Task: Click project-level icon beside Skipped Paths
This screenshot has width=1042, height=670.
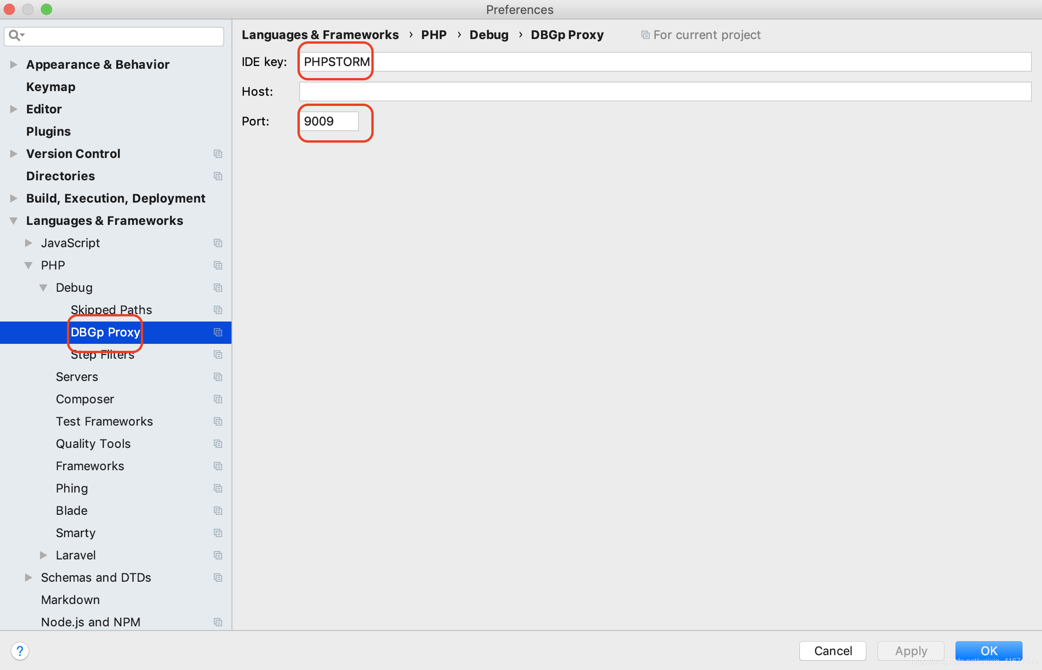Action: click(218, 310)
